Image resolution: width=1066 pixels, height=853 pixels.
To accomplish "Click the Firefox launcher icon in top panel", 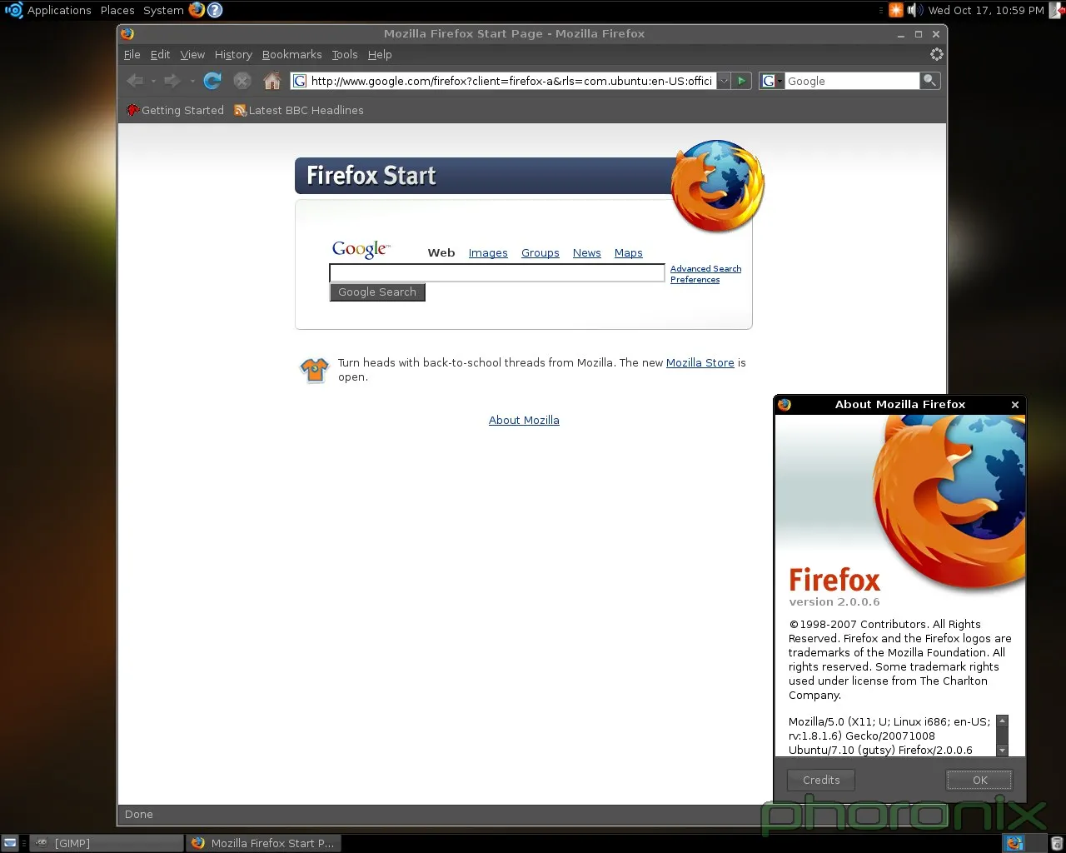I will 197,10.
